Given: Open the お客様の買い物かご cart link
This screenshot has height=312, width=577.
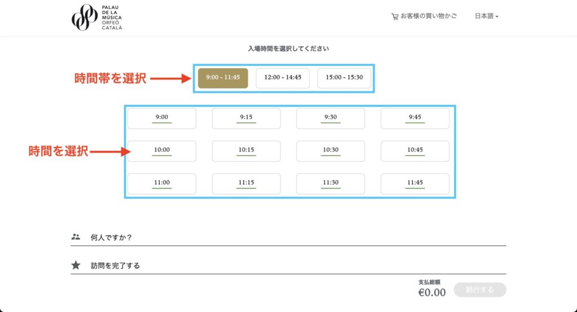Looking at the screenshot, I should point(427,17).
